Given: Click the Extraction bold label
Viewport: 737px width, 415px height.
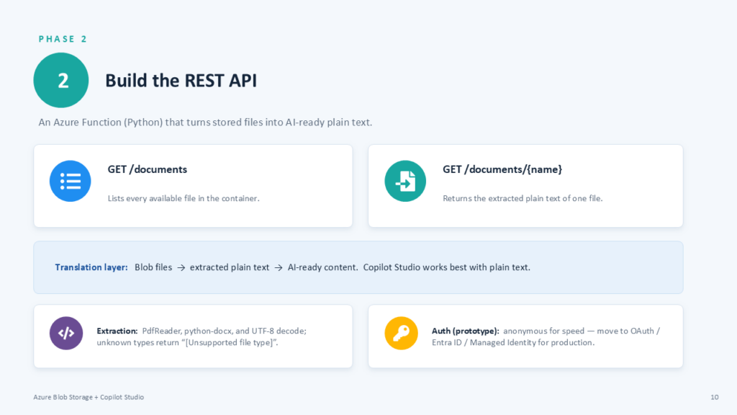Looking at the screenshot, I should pos(117,331).
